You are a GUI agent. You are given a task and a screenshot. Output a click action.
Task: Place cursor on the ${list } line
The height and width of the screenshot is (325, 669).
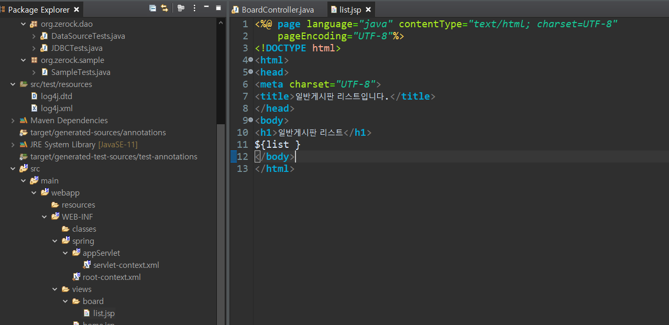(x=278, y=144)
